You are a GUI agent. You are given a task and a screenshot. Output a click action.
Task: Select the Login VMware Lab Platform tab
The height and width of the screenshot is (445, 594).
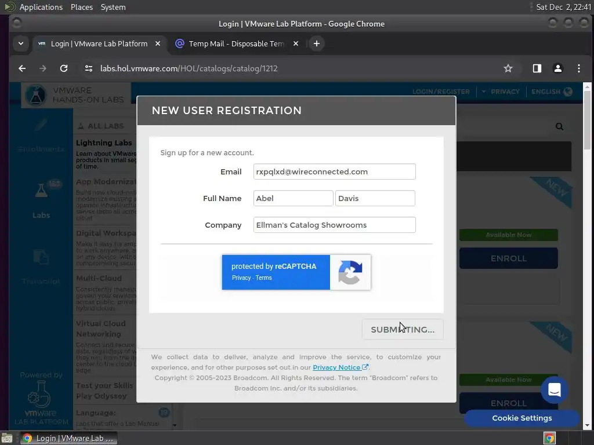(x=99, y=44)
